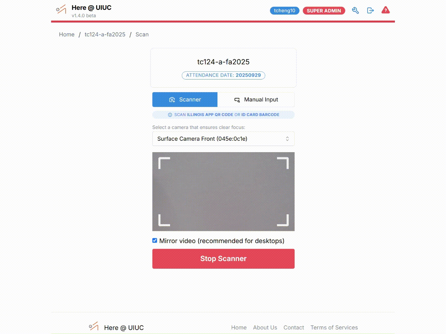Open the Terms of Services footer link
The image size is (446, 334).
click(334, 328)
